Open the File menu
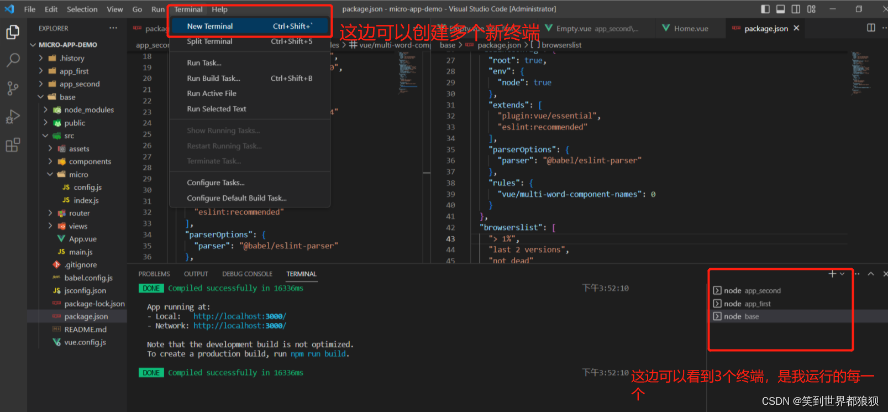Image resolution: width=888 pixels, height=412 pixels. pos(30,9)
